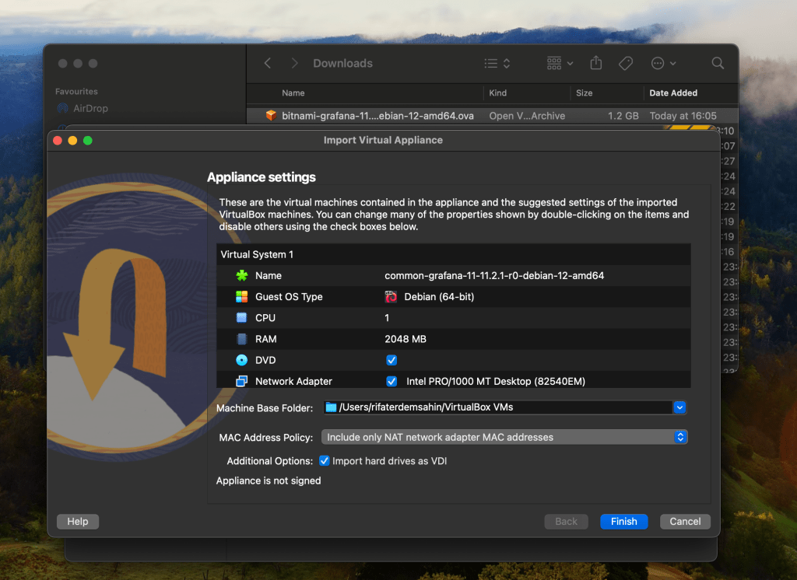Image resolution: width=797 pixels, height=580 pixels.
Task: Click the 1.2 GB size cell
Action: (623, 116)
